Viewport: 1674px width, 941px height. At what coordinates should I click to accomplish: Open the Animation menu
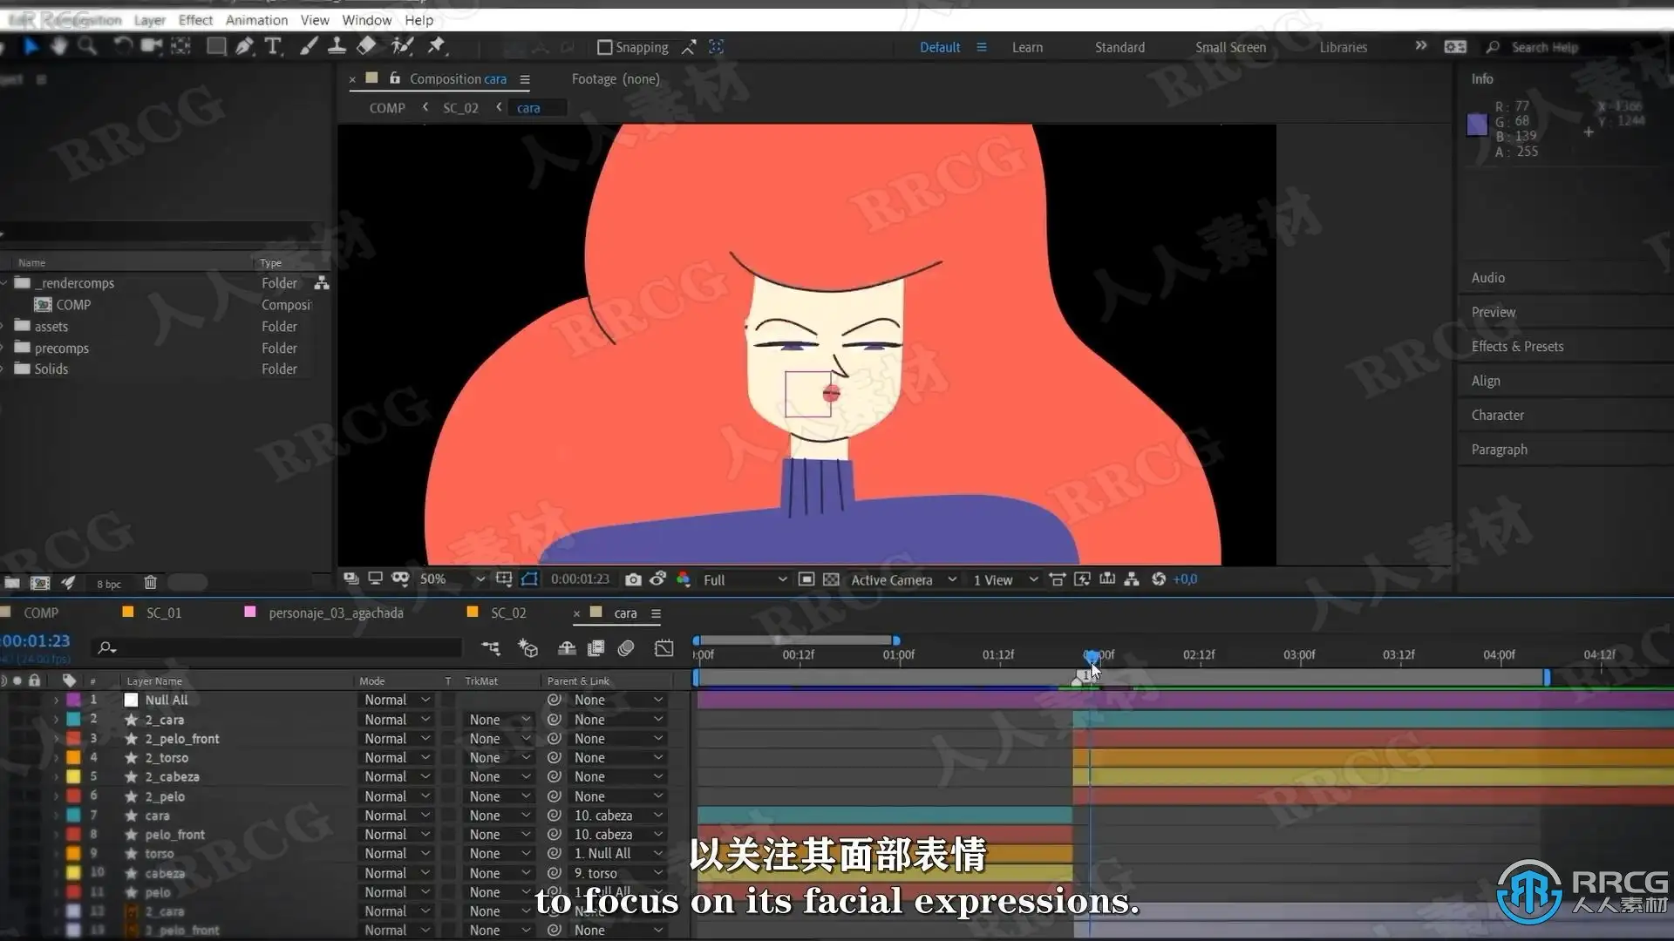tap(256, 20)
